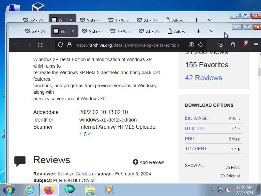261x196 pixels.
Task: Switch to the Add-ons tab in the front window
Action: [x=178, y=31]
